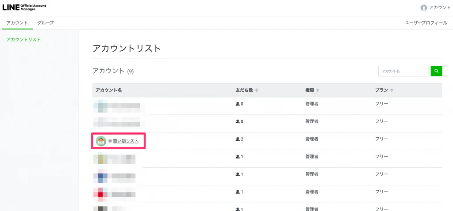Screen dimensions: 453x211
Task: Click the shield badge beside 買い物リスト
Action: 110,141
